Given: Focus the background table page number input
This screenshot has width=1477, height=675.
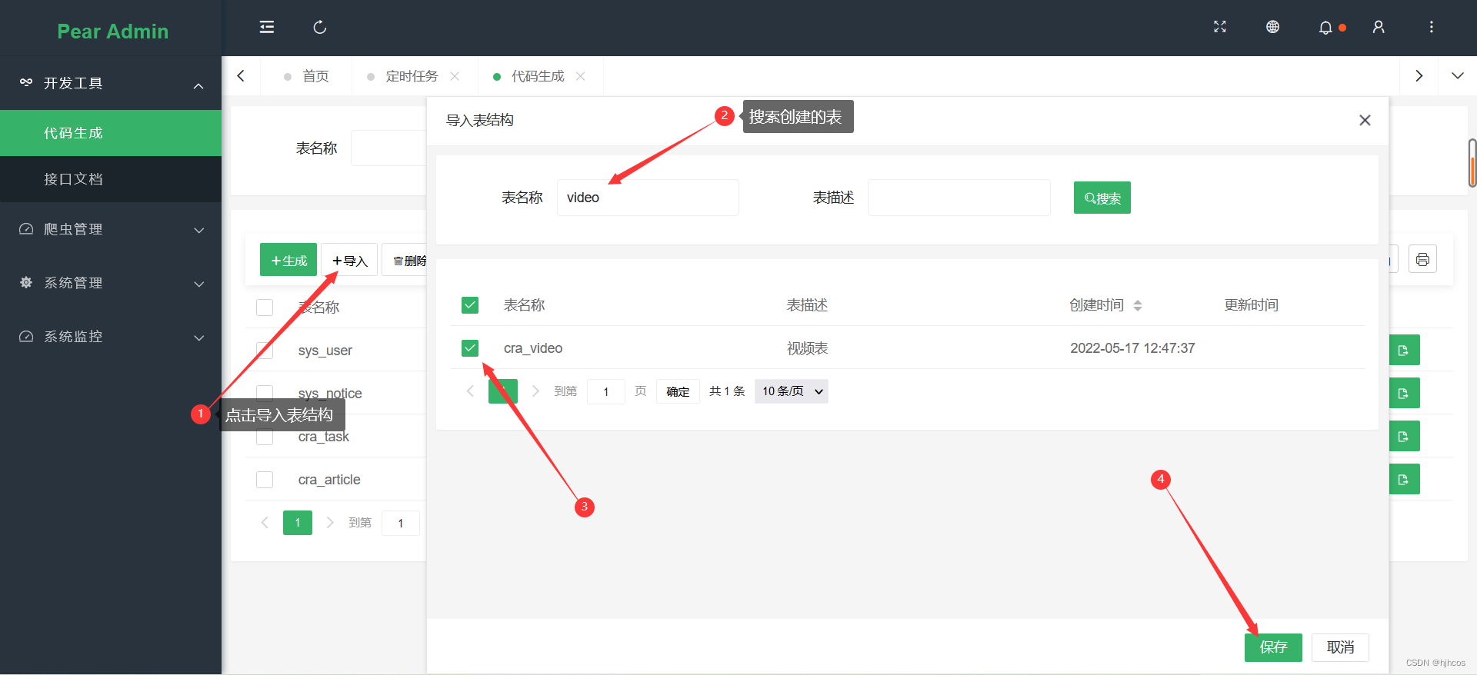Looking at the screenshot, I should 401,523.
